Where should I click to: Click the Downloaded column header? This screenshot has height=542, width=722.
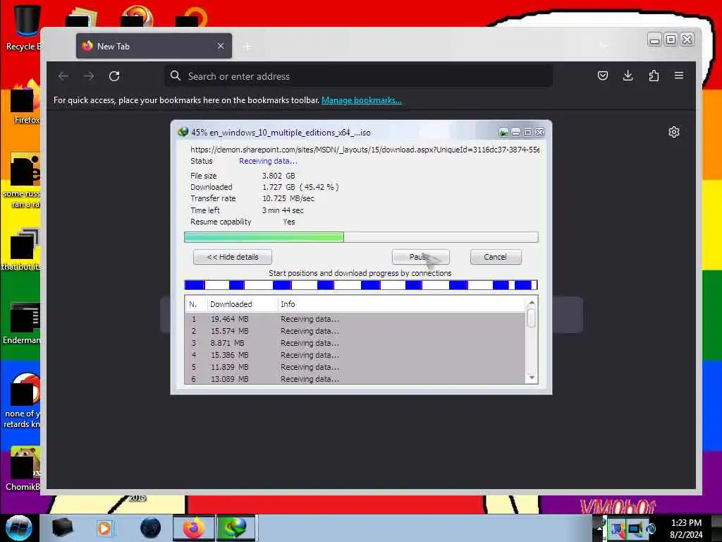pos(231,304)
